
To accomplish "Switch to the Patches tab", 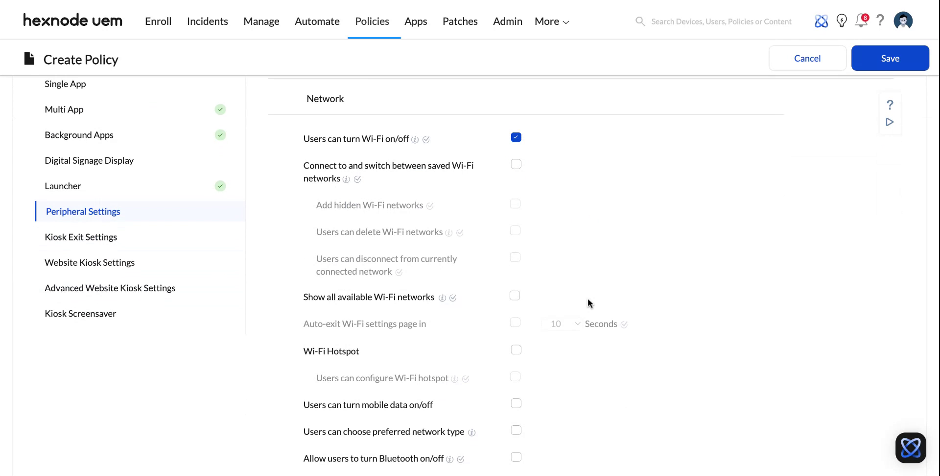I will [x=460, y=21].
